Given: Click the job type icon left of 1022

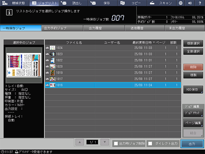Looking at the screenshot, I should tap(47, 60).
